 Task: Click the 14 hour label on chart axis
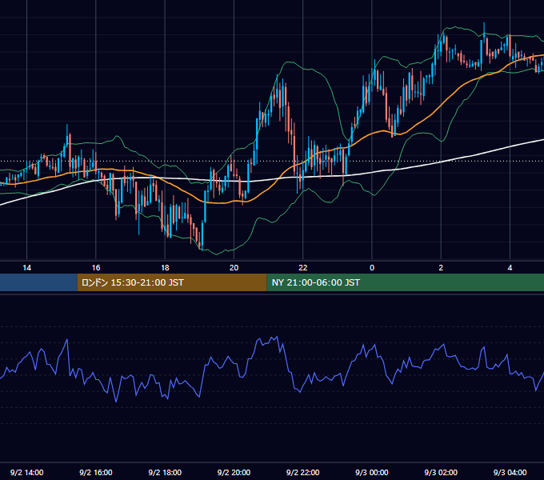coord(26,268)
